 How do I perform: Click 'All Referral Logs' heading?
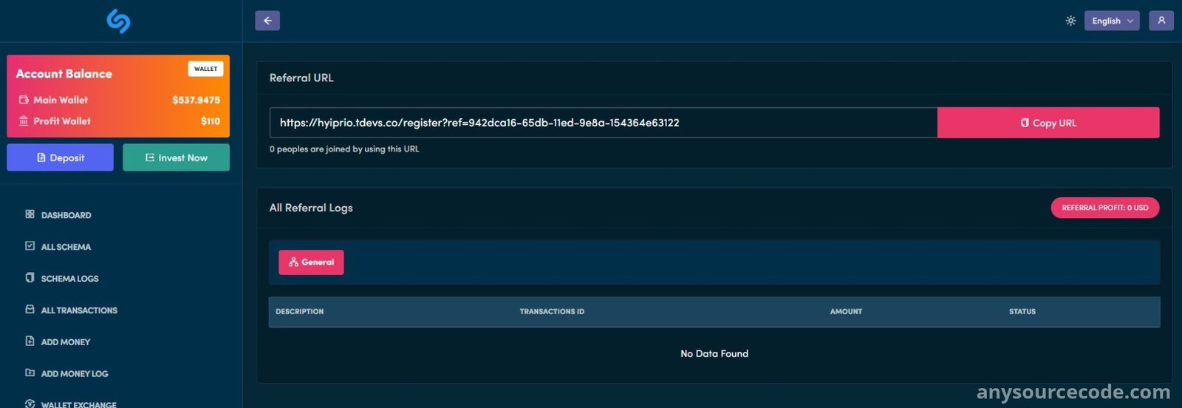tap(311, 208)
